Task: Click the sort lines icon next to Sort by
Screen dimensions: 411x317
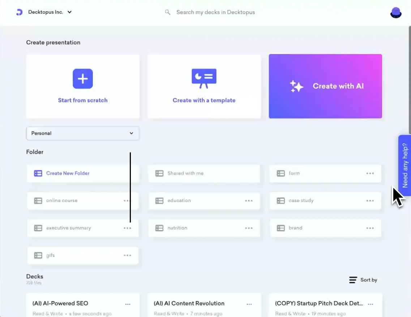Action: click(x=352, y=279)
